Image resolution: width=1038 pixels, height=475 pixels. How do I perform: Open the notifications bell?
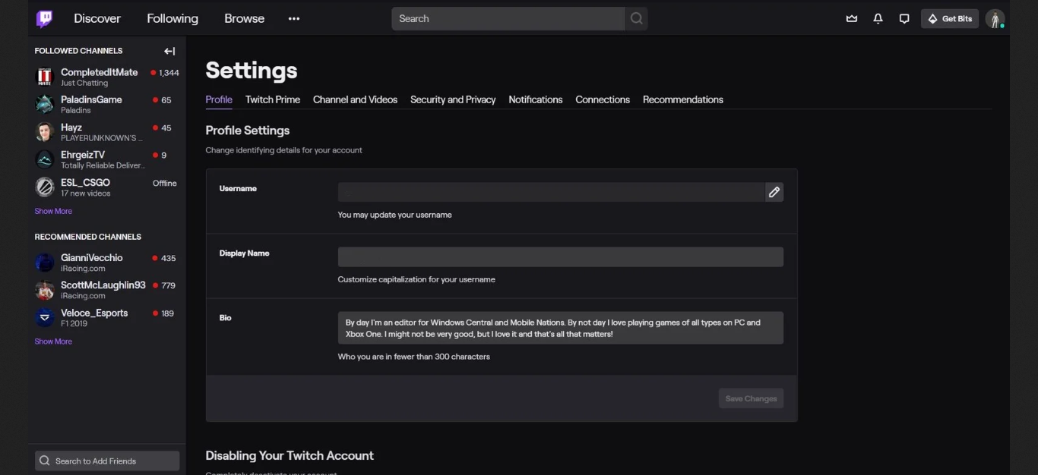(878, 19)
